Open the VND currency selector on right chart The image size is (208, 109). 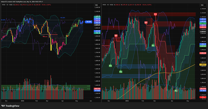(203, 5)
